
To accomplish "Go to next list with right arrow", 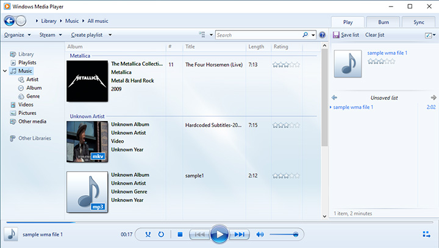I will tap(434, 97).
